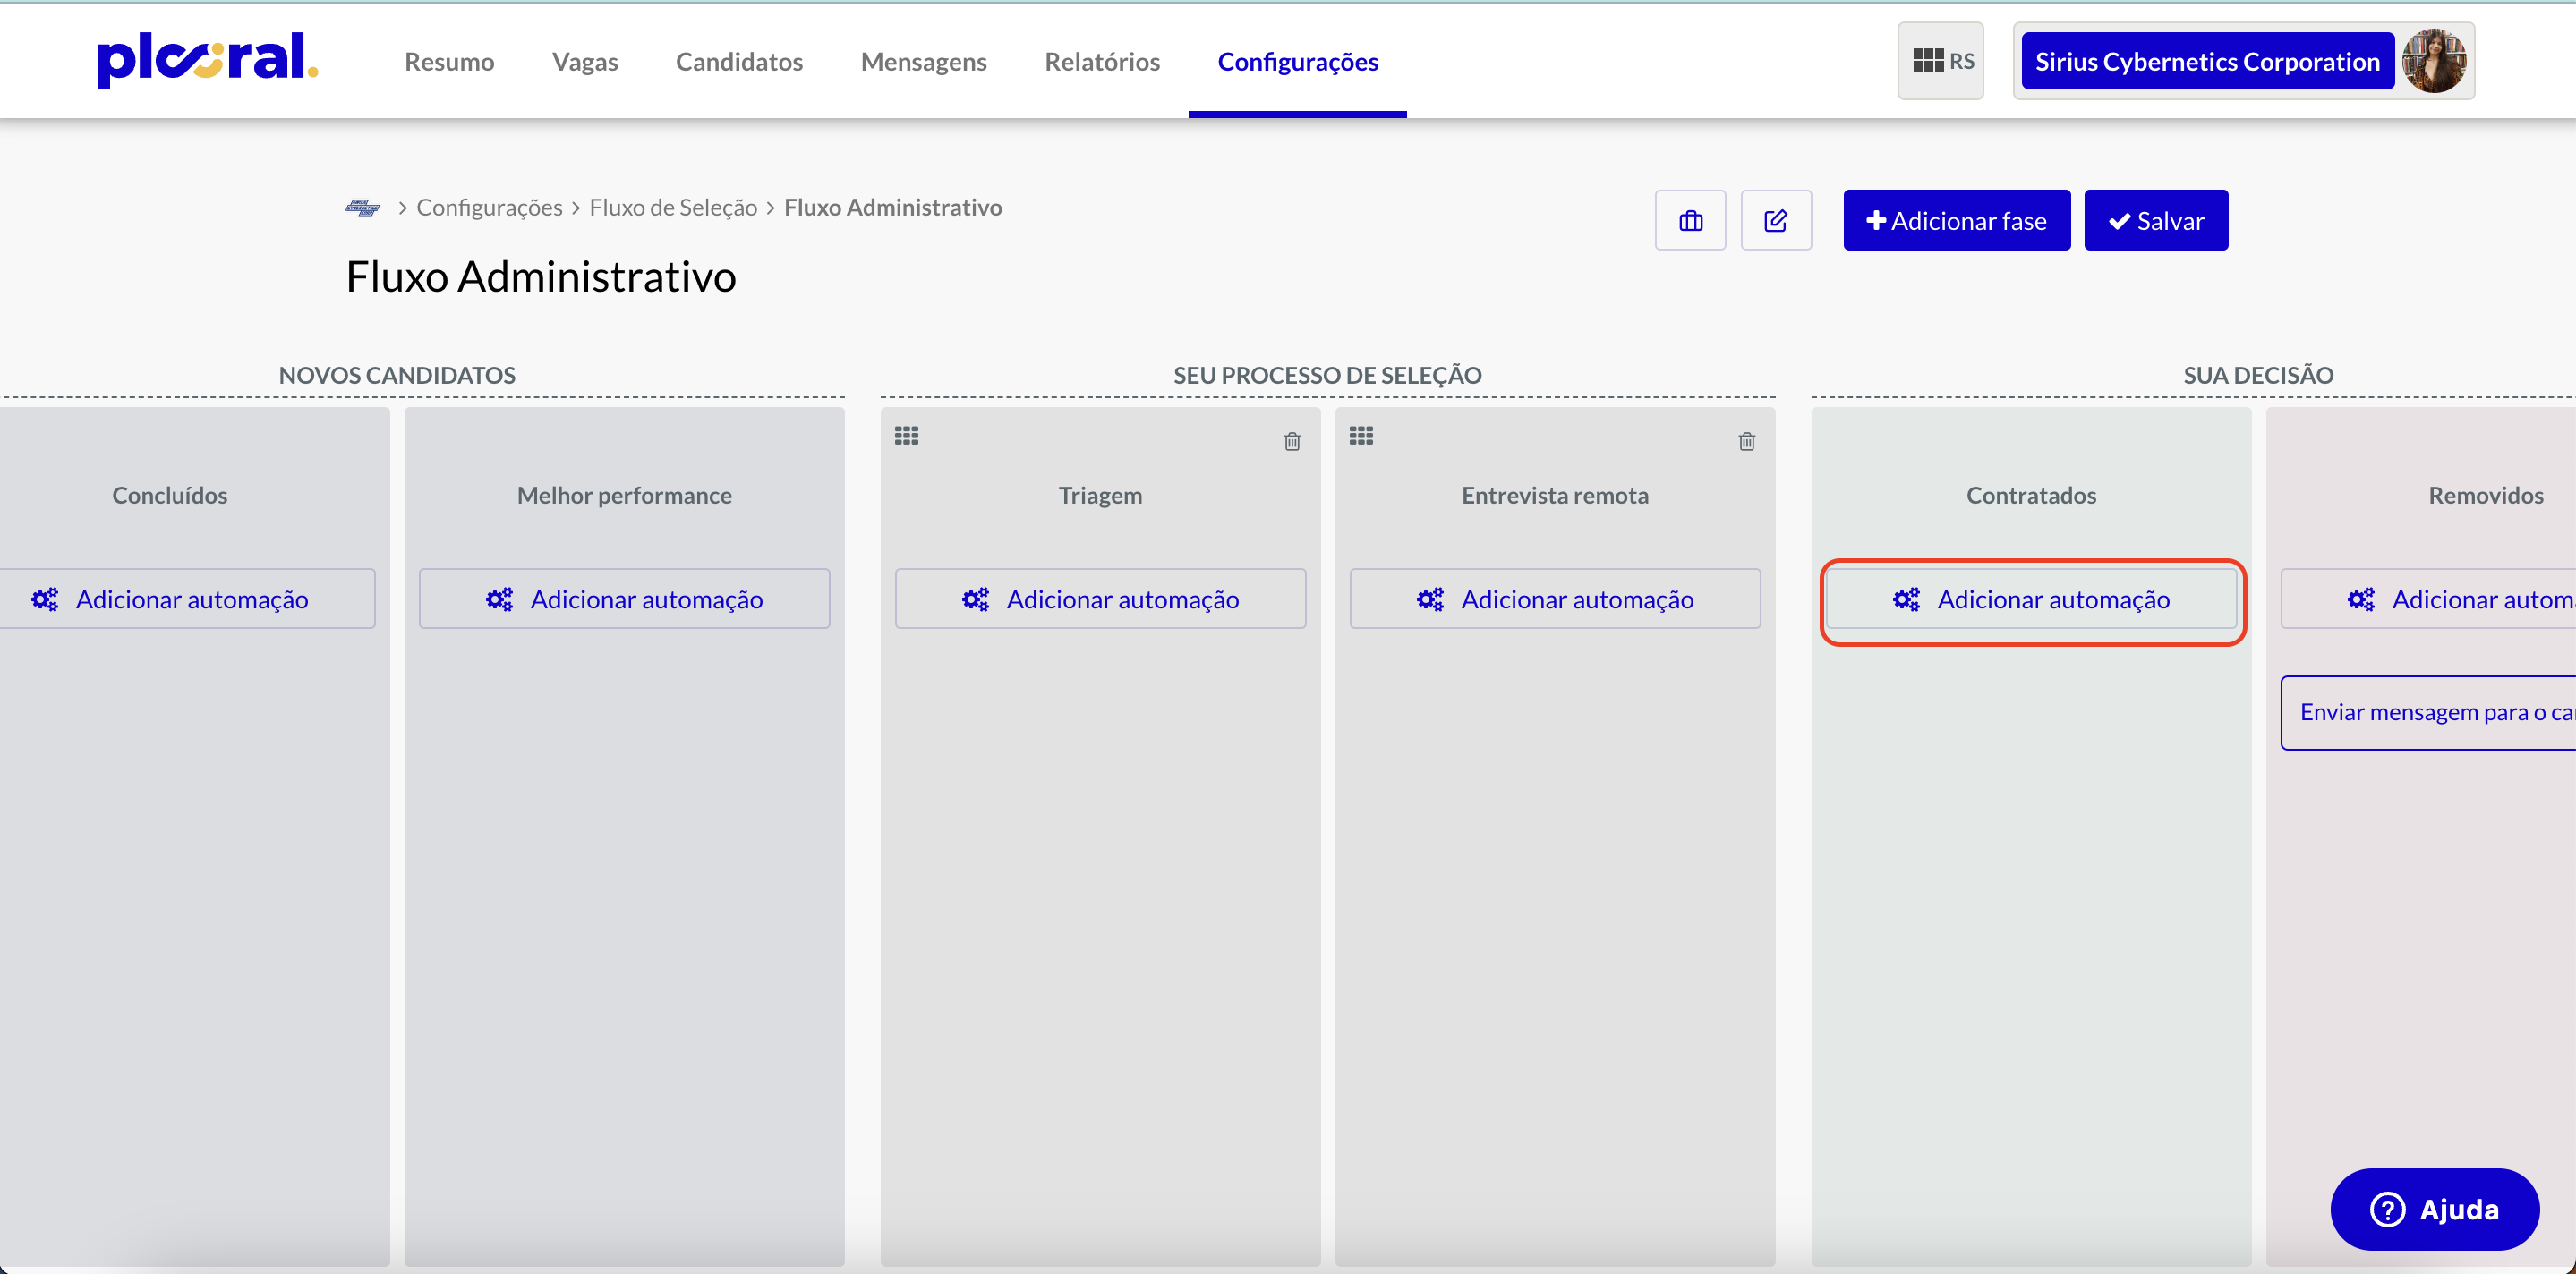Click the briefcase icon button
The width and height of the screenshot is (2576, 1274).
[x=1690, y=220]
